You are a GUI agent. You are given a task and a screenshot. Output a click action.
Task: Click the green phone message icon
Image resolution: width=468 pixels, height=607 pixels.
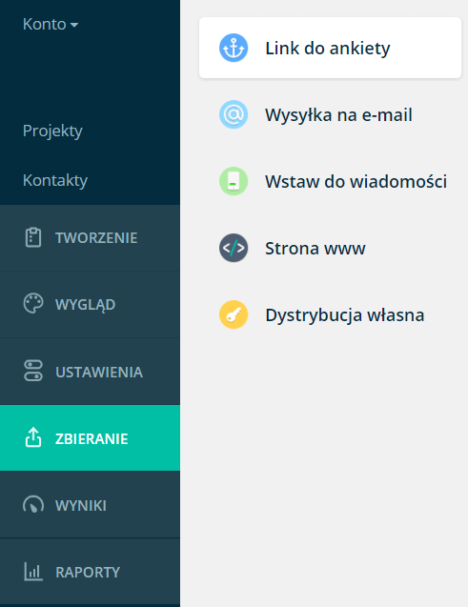pyautogui.click(x=234, y=181)
